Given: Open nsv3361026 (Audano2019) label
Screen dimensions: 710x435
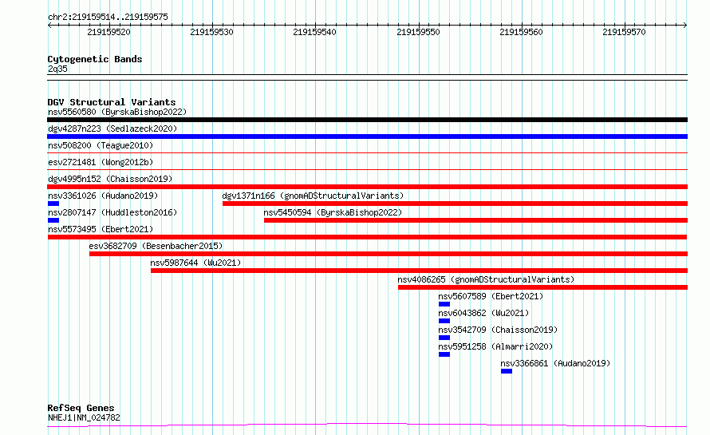Looking at the screenshot, I should coord(103,196).
